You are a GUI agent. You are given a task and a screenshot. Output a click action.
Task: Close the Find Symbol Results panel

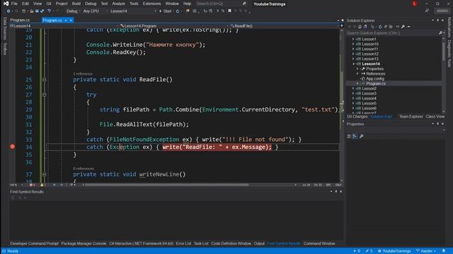[x=341, y=191]
